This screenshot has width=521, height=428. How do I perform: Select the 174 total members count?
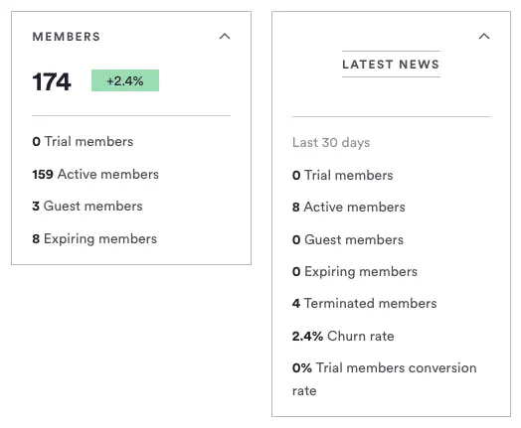coord(52,81)
